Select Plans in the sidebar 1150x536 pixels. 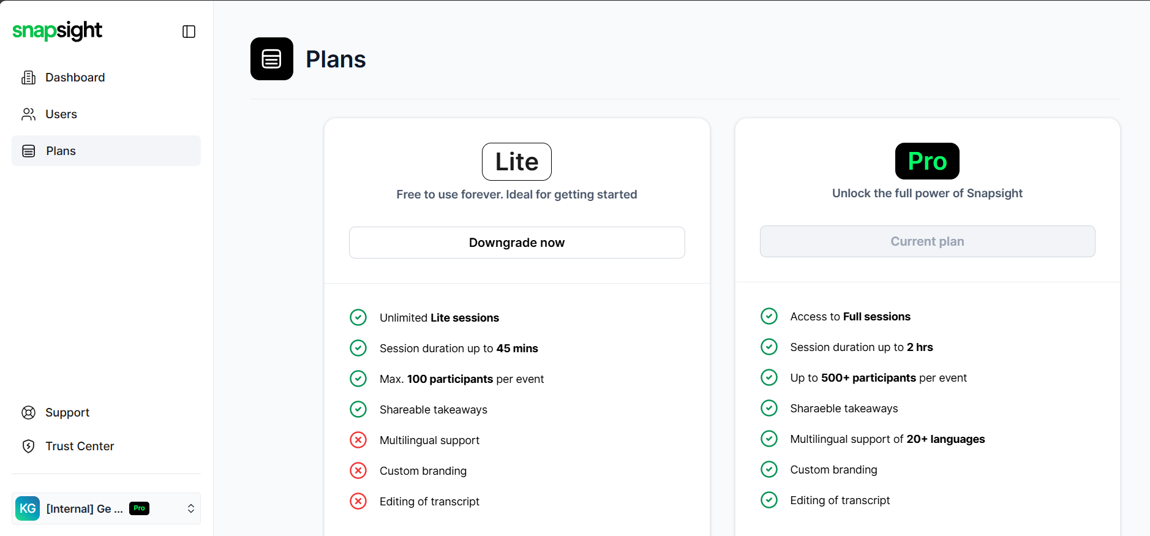61,151
